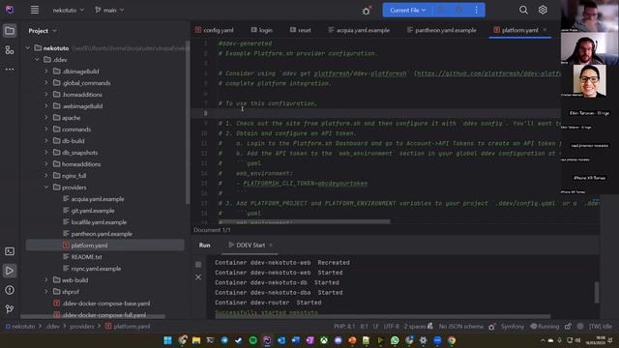
Task: Click the lock icon in status bar
Action: (x=568, y=327)
